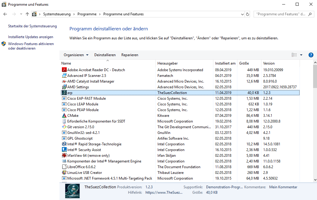This screenshot has width=317, height=200.
Task: Click Reparieren in the toolbar
Action: pos(130,55)
